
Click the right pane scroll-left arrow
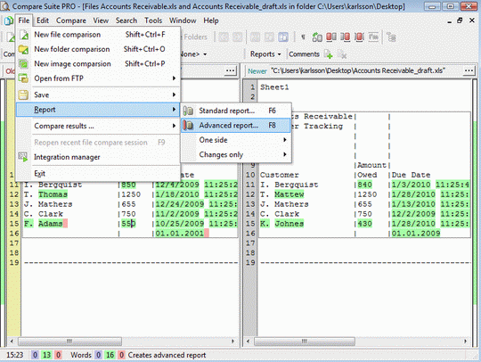pyautogui.click(x=249, y=341)
